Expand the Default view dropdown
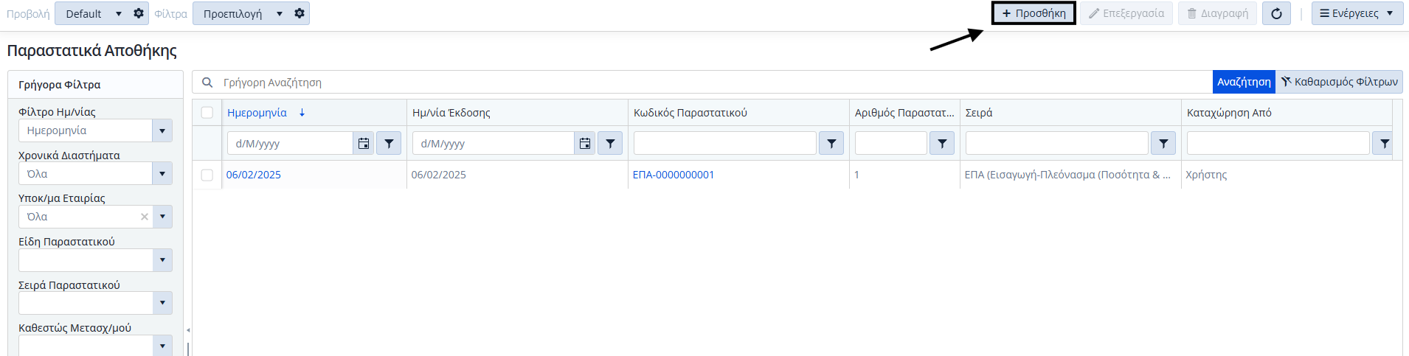Viewport: 1409px width, 356px height. tap(119, 13)
